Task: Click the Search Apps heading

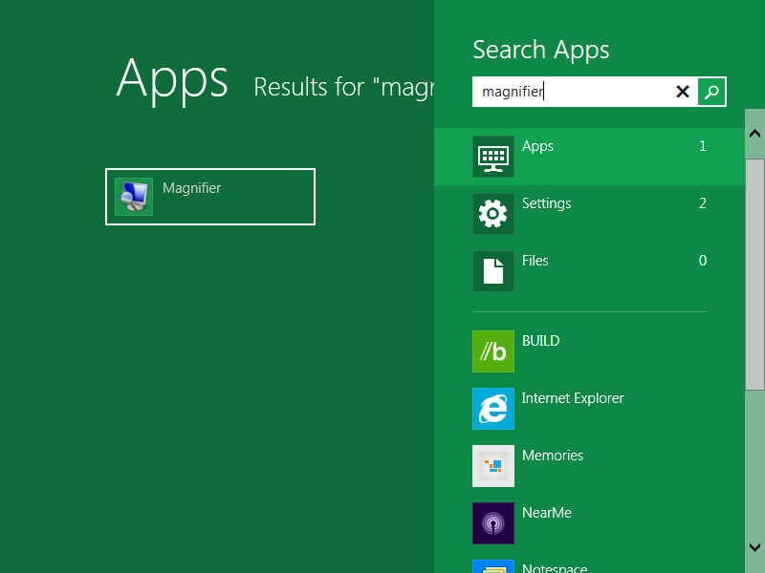Action: click(x=541, y=51)
